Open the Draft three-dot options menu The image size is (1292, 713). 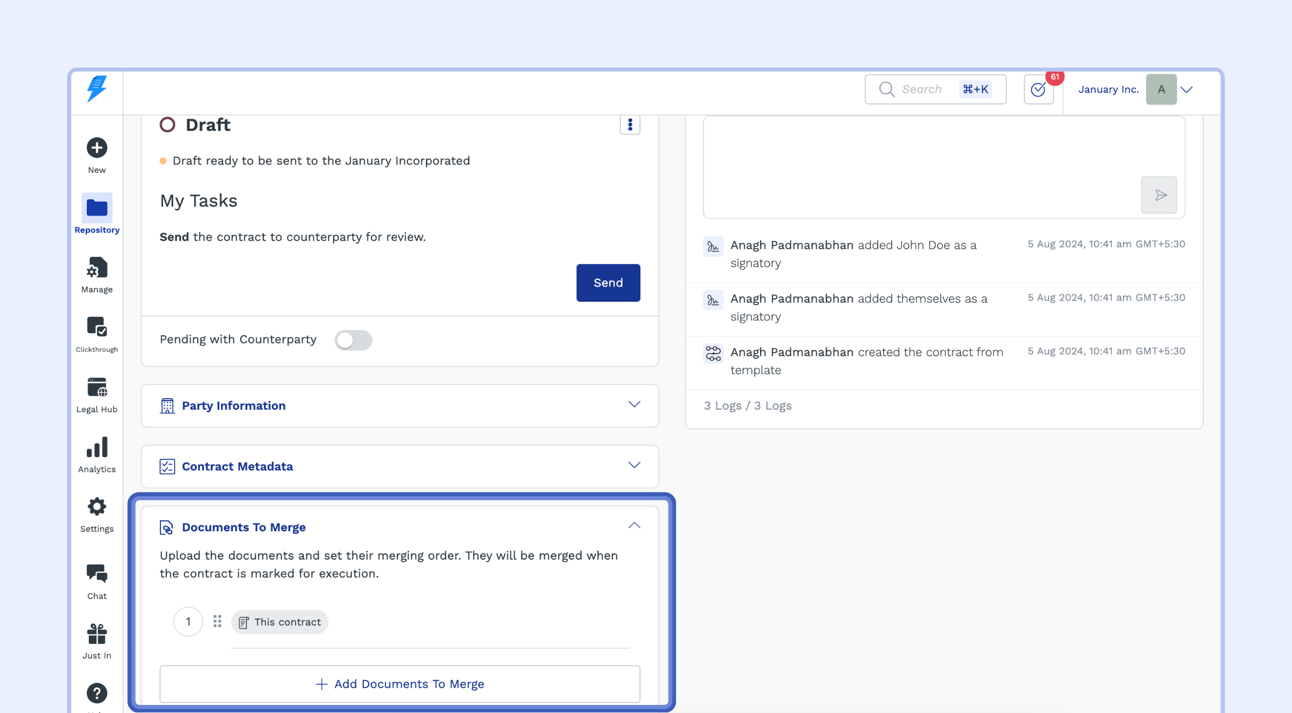(x=630, y=125)
